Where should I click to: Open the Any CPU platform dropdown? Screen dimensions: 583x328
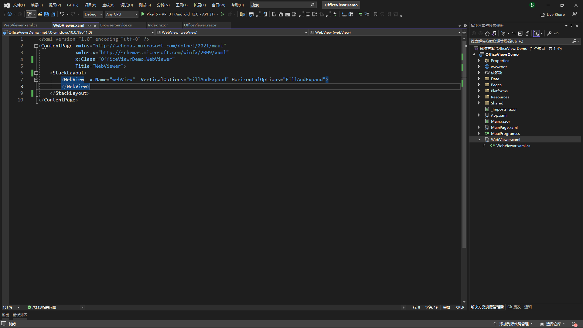[x=121, y=14]
